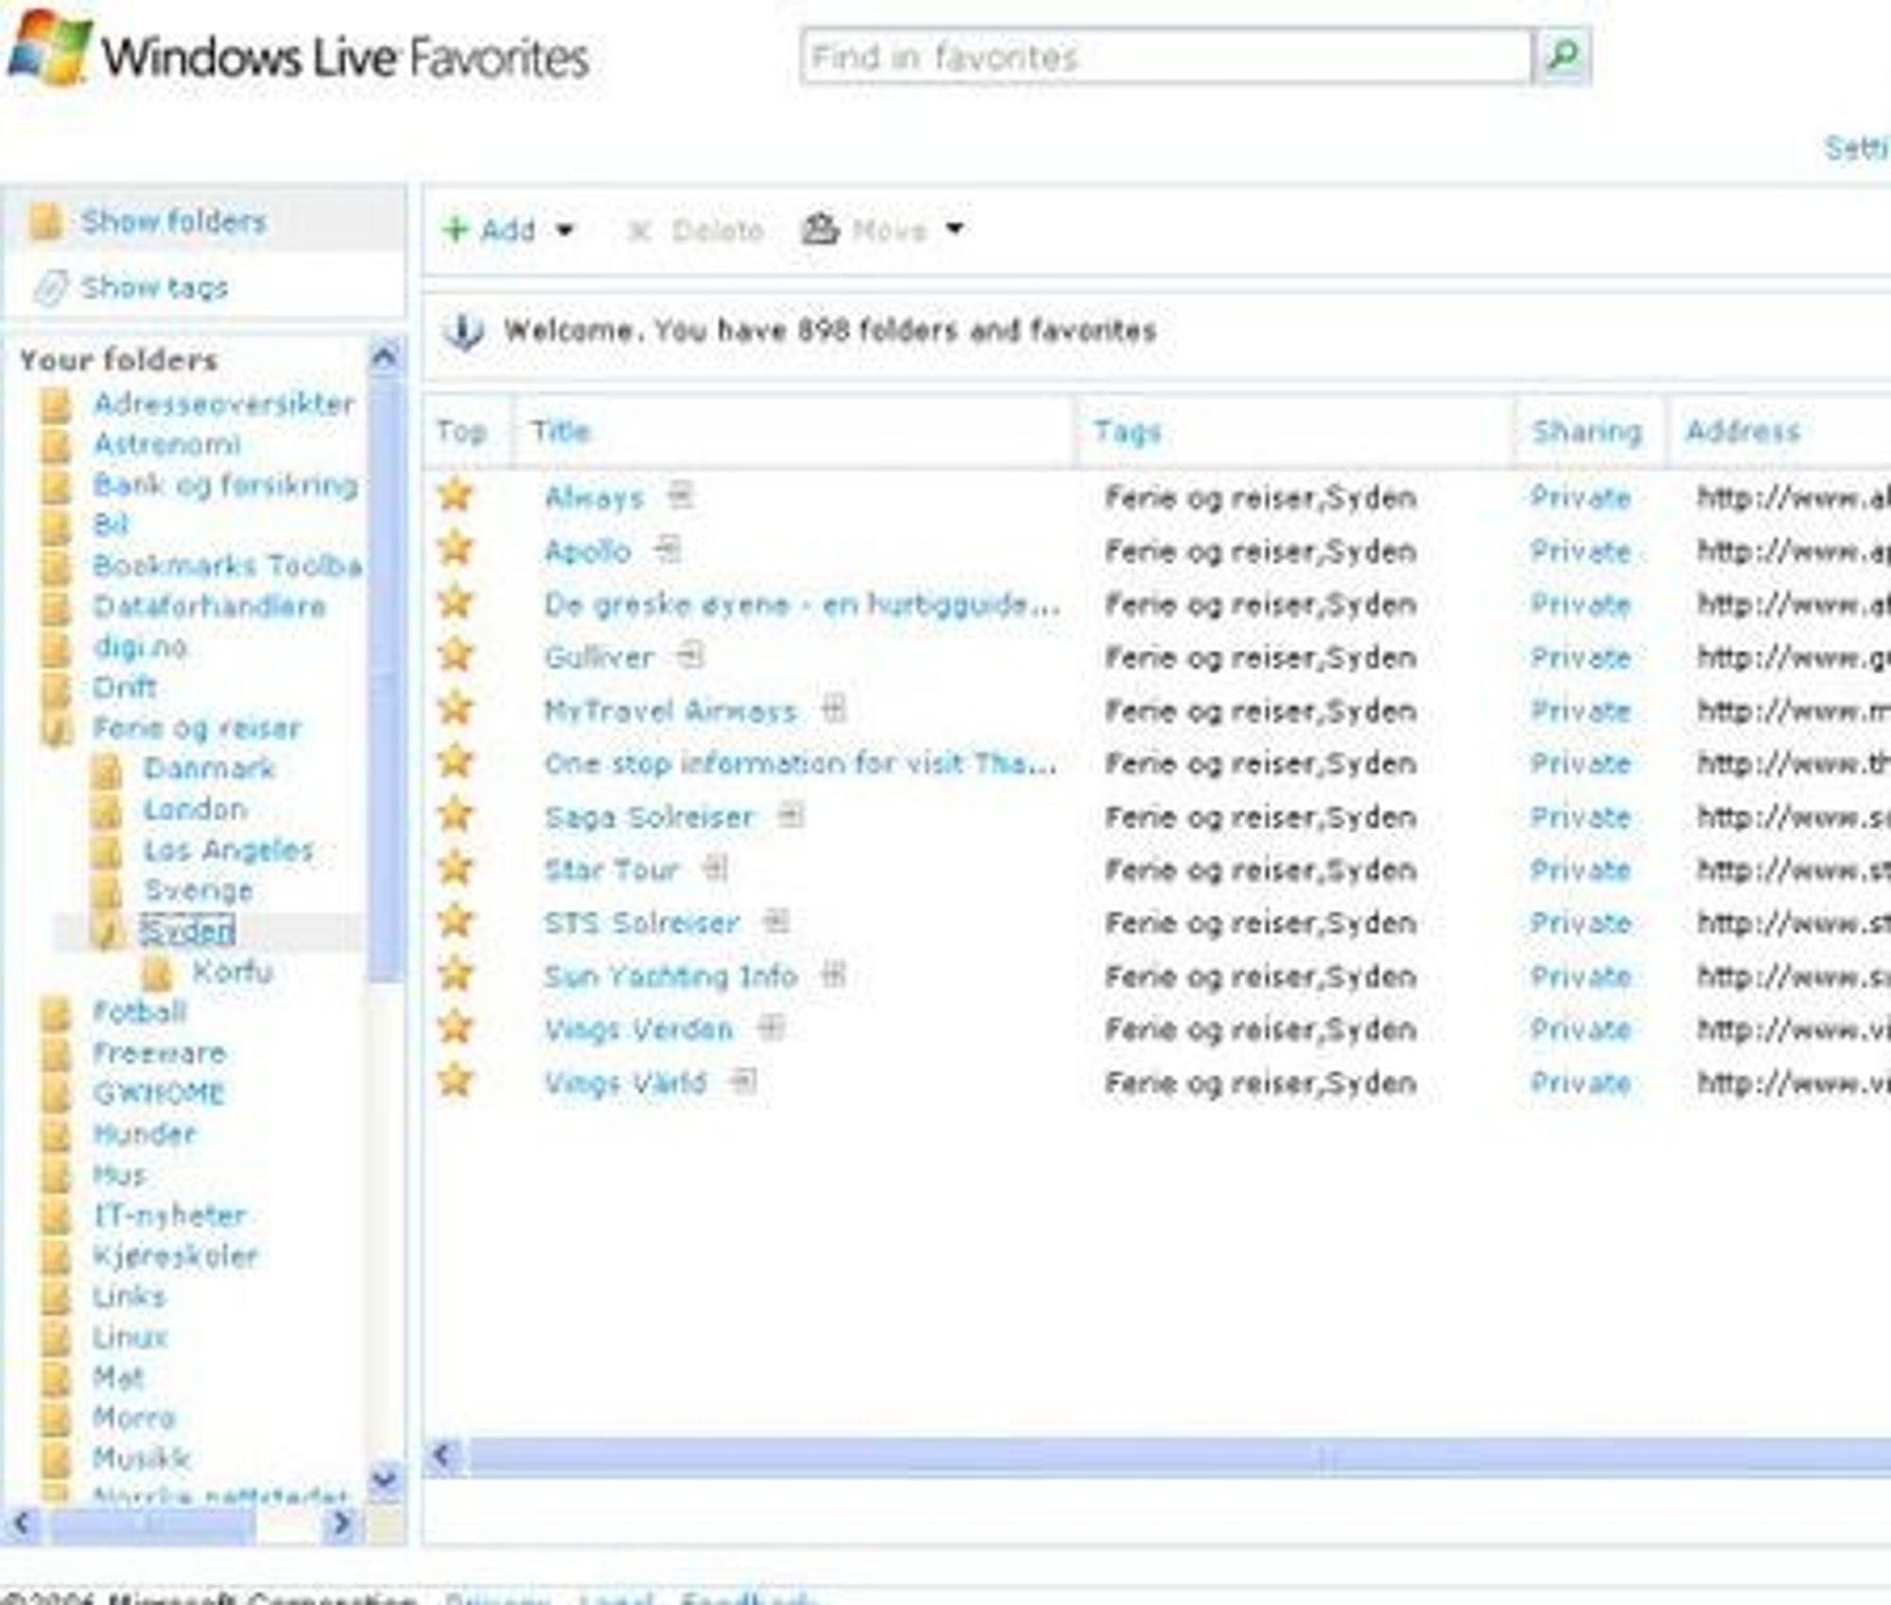
Task: Select Show tags
Action: (x=155, y=287)
